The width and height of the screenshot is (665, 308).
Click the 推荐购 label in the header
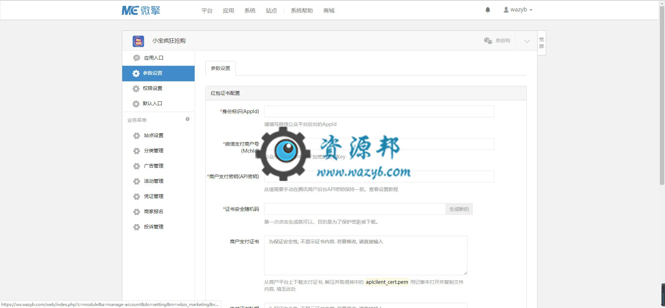pos(503,41)
